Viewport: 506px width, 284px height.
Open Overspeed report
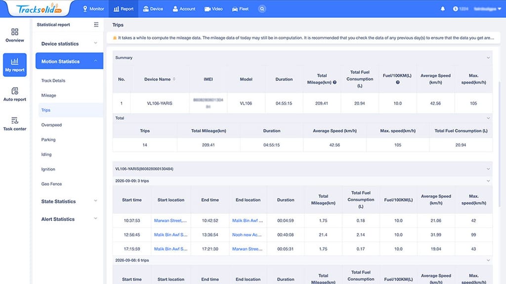(x=51, y=125)
